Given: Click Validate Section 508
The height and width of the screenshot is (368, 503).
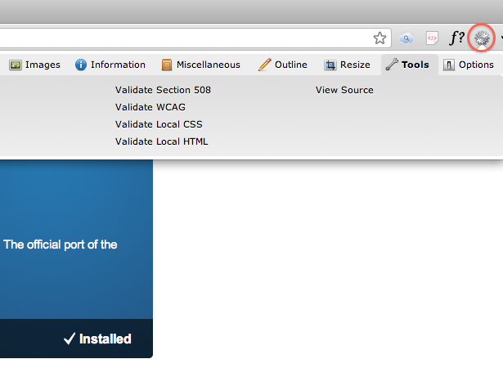Looking at the screenshot, I should click(x=163, y=90).
